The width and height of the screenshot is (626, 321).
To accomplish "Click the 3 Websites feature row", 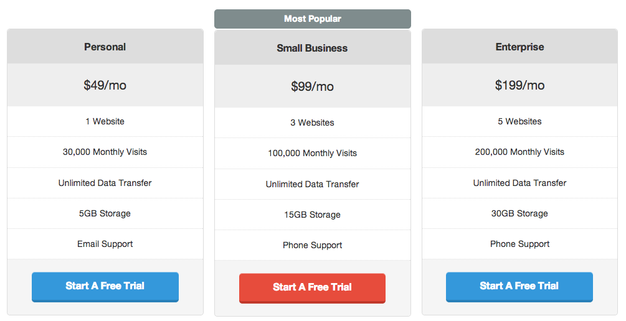I will coord(312,123).
